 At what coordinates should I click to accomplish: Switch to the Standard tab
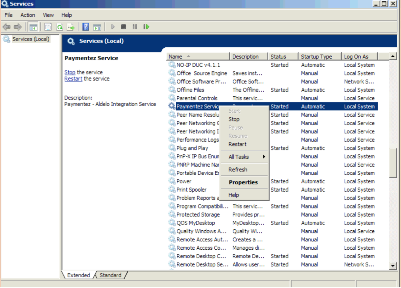point(111,275)
